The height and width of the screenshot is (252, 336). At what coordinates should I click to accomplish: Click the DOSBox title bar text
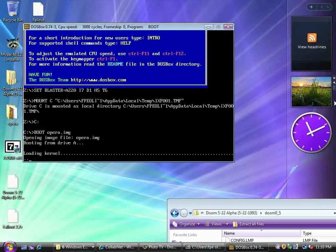[95, 27]
